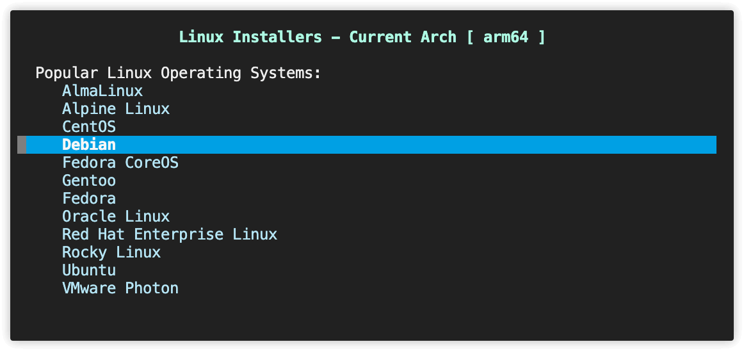Select the Ubuntu installer entry
Image resolution: width=744 pixels, height=351 pixels.
click(89, 270)
